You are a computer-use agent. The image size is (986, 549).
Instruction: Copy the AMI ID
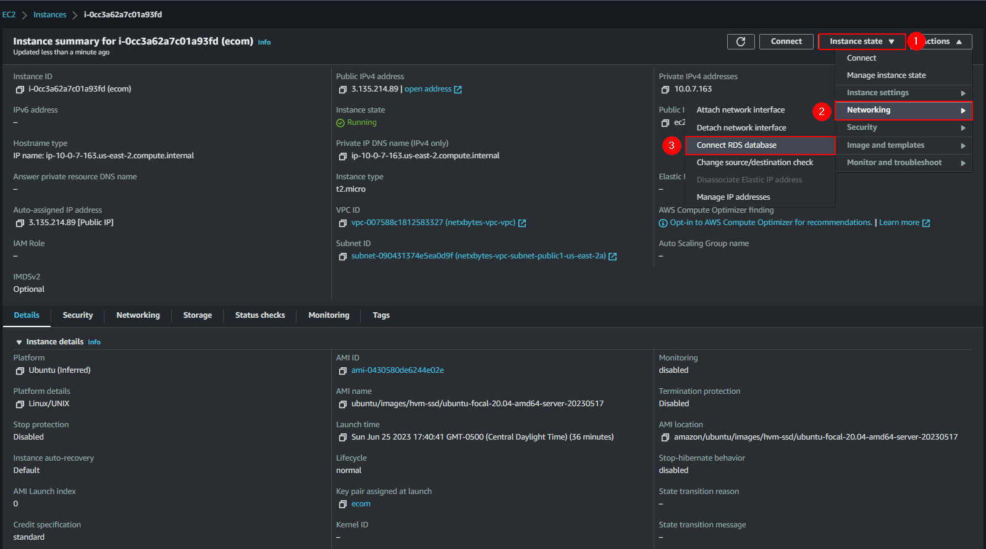click(343, 371)
